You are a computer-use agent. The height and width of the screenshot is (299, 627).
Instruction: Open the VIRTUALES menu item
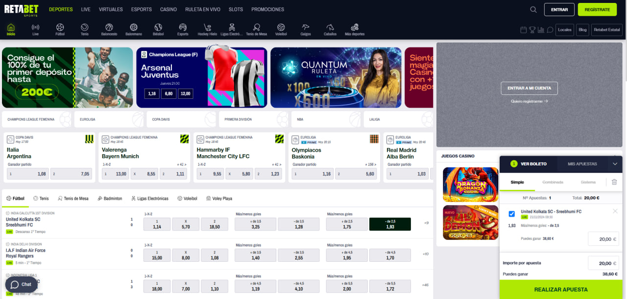pyautogui.click(x=111, y=9)
